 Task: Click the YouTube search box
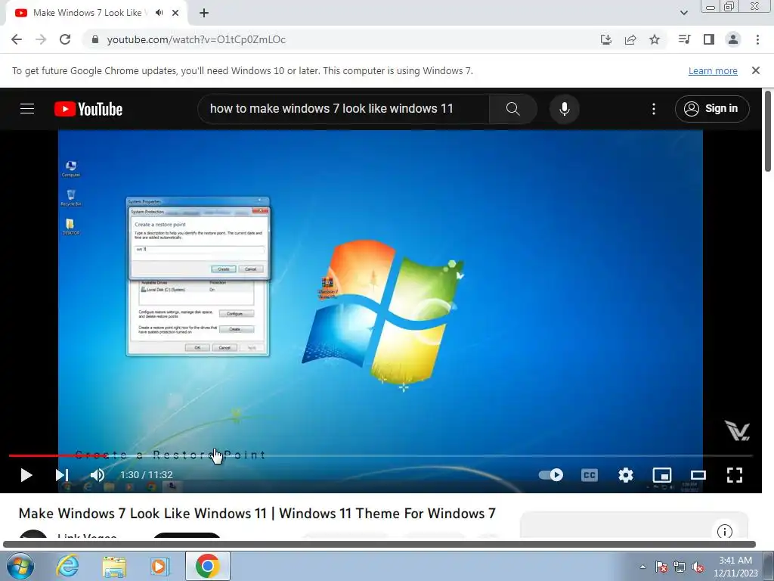point(345,109)
